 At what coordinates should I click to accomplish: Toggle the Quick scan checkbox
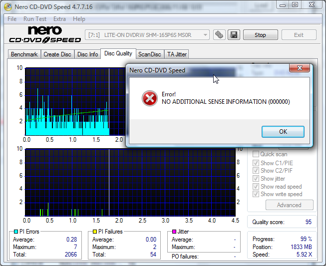[256, 154]
